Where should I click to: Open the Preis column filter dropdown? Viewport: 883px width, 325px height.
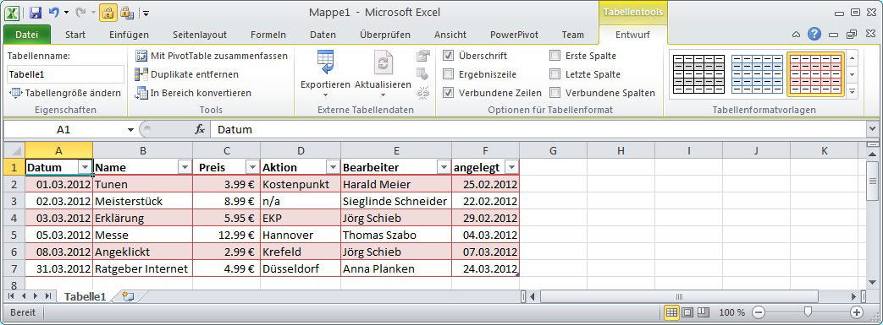tap(252, 167)
